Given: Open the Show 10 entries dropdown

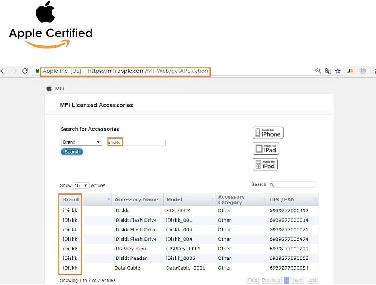Looking at the screenshot, I should [x=81, y=185].
